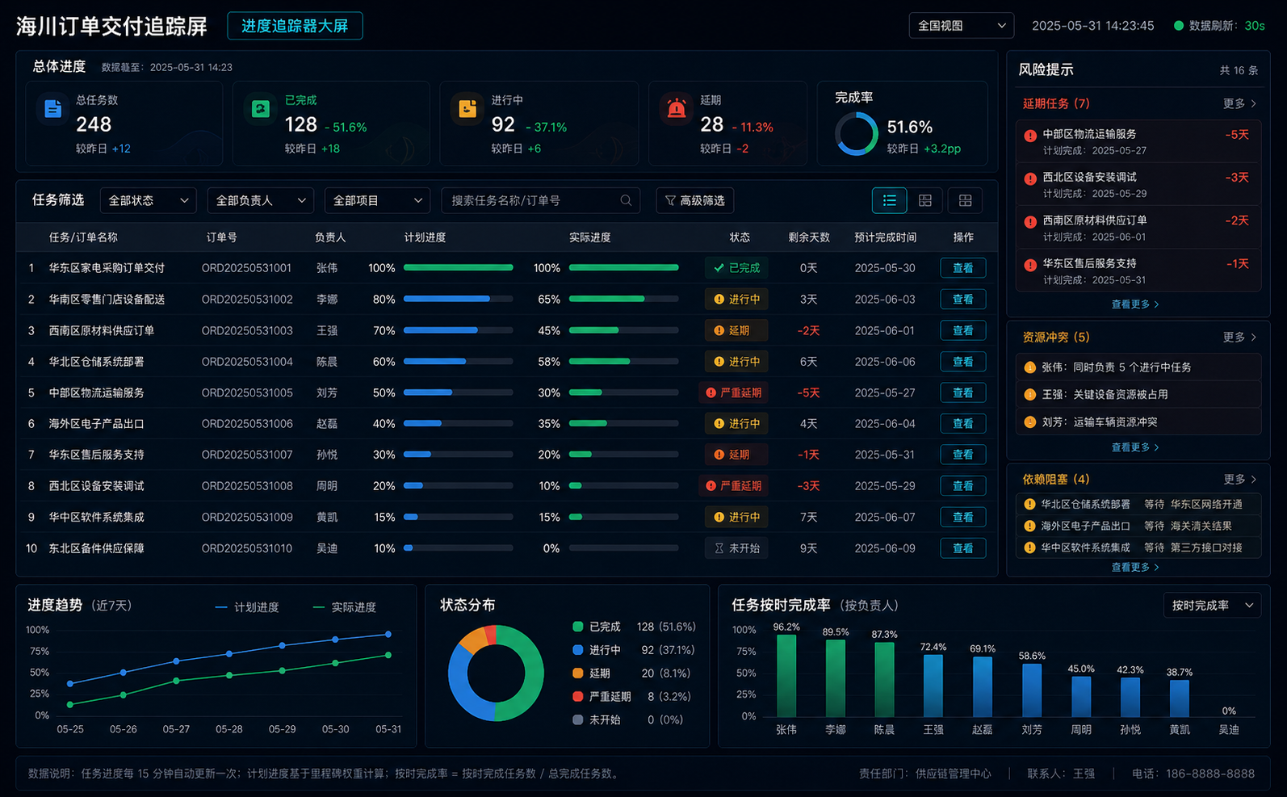Click 查看 for 华东区家电采购订单交付

(962, 268)
